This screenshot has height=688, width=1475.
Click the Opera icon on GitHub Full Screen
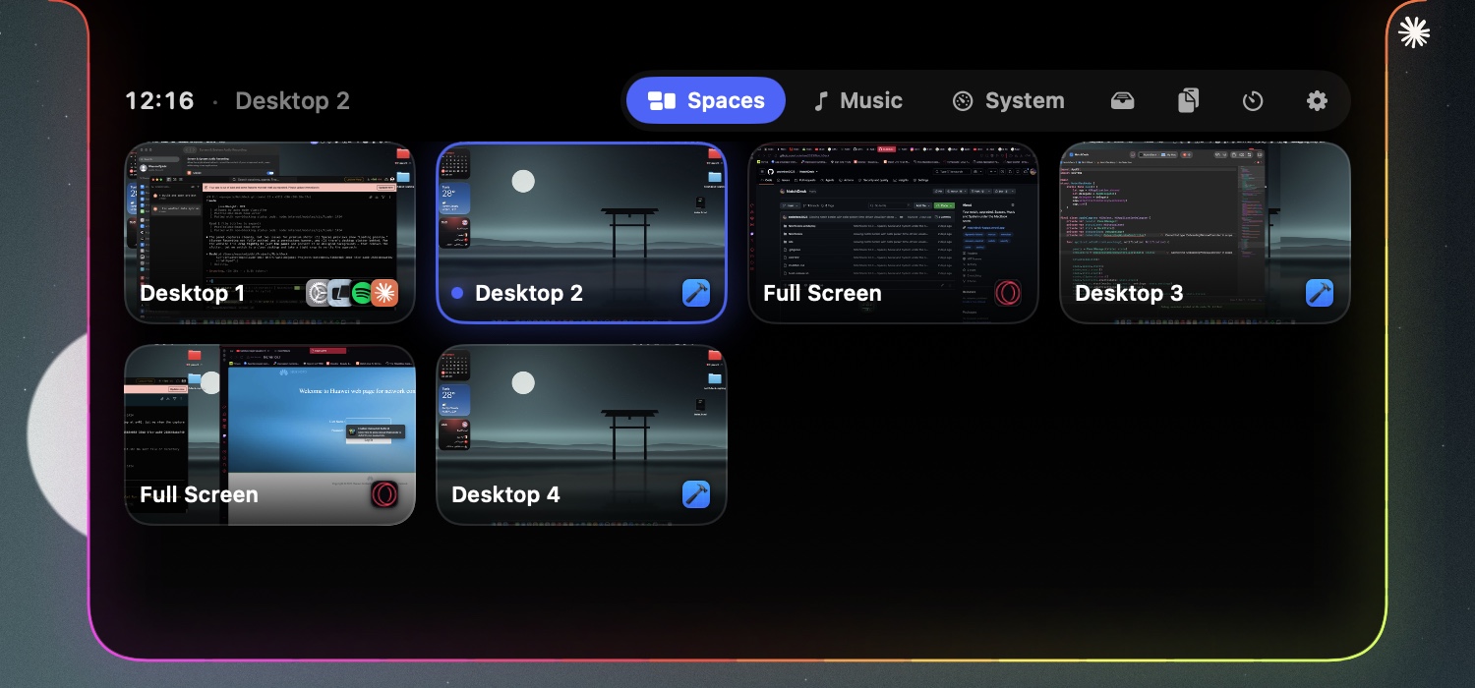tap(1008, 293)
